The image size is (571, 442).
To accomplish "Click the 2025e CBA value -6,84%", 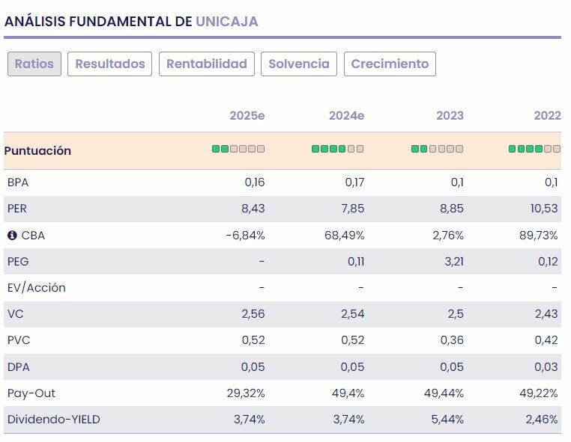I will click(x=245, y=236).
